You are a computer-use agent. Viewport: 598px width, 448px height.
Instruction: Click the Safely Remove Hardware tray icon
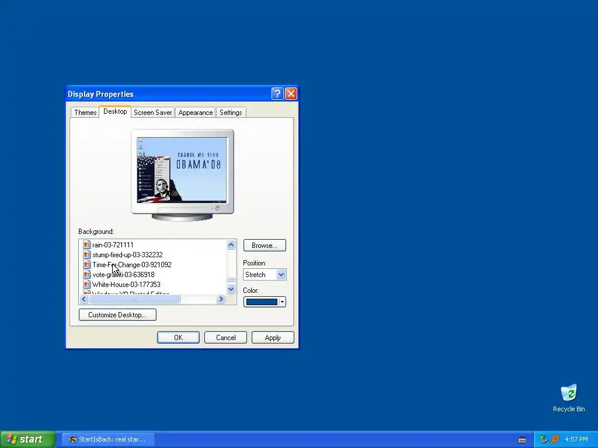click(x=544, y=439)
